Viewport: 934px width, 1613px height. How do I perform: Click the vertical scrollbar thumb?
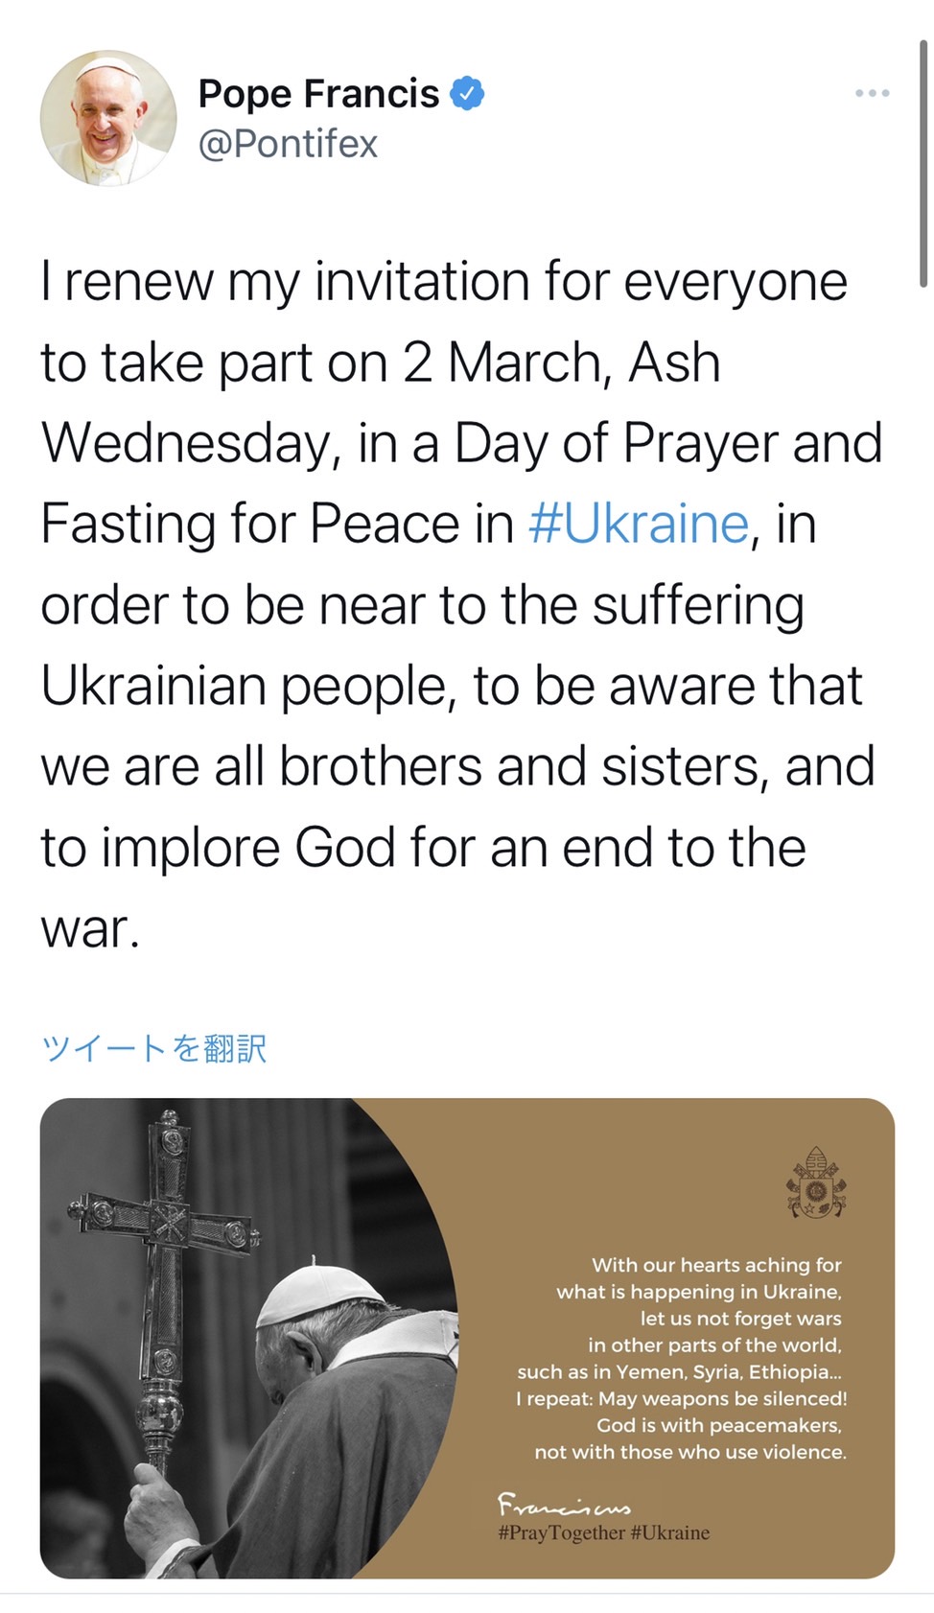923,163
